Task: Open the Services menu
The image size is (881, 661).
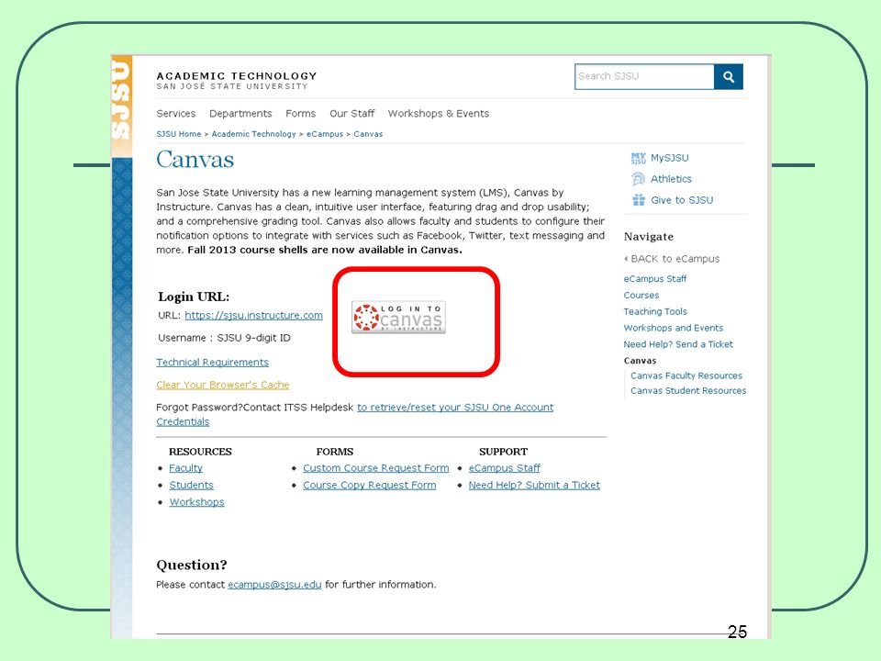Action: pyautogui.click(x=176, y=114)
